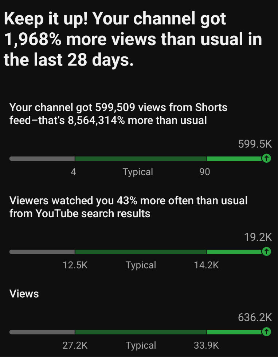
Task: Click the 90 upper bound label under Shorts bar
Action: coord(205,172)
